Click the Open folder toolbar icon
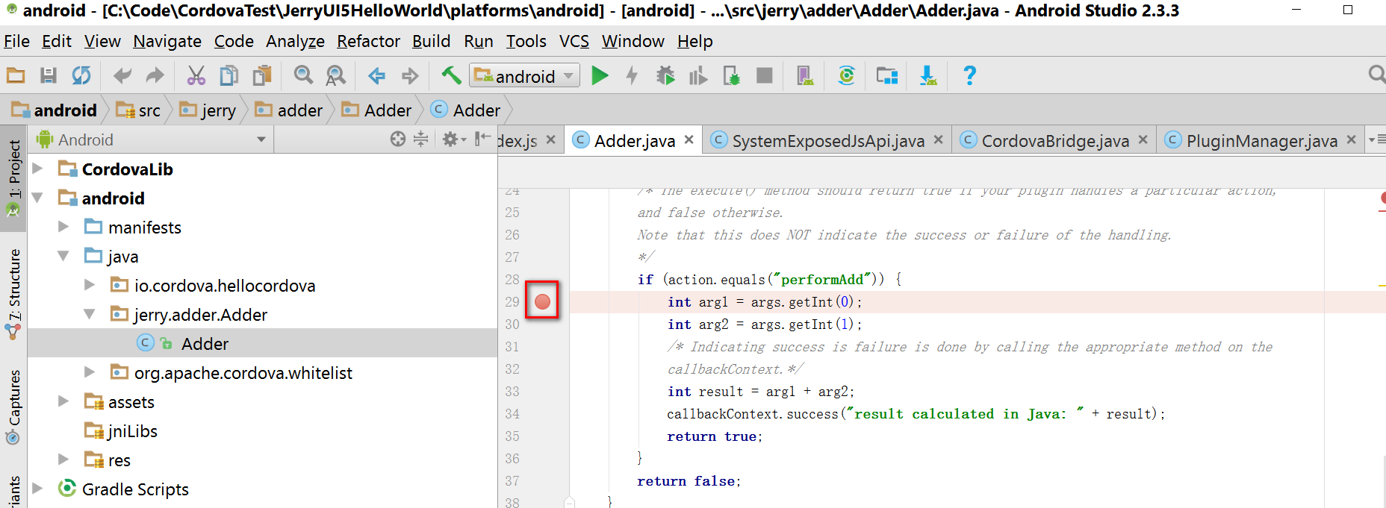 point(16,75)
